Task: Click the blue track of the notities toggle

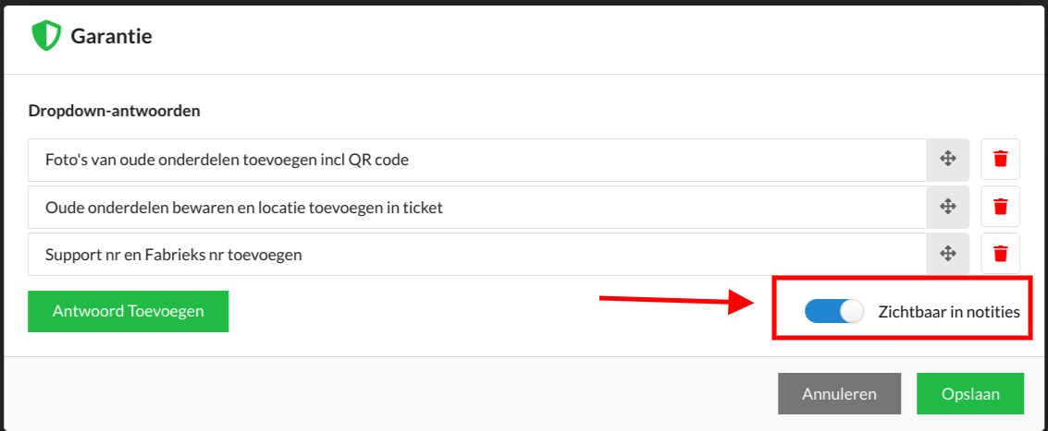Action: pos(820,312)
